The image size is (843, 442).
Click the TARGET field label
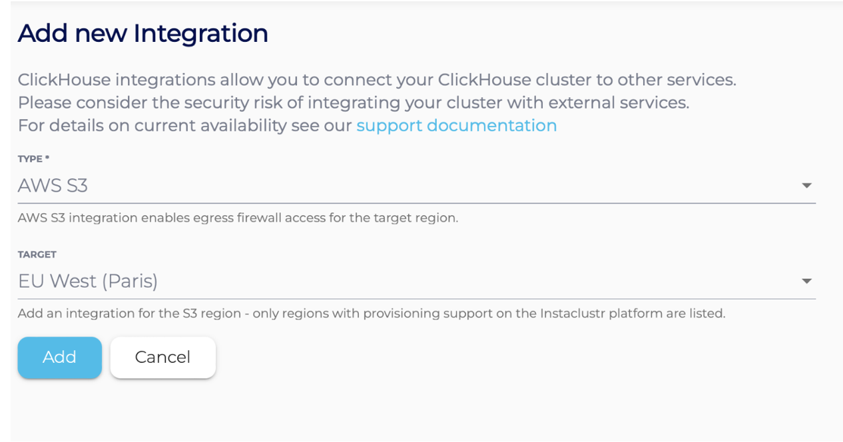(x=37, y=254)
